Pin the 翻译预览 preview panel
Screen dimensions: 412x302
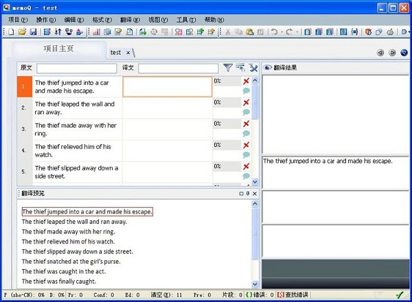[x=248, y=194]
